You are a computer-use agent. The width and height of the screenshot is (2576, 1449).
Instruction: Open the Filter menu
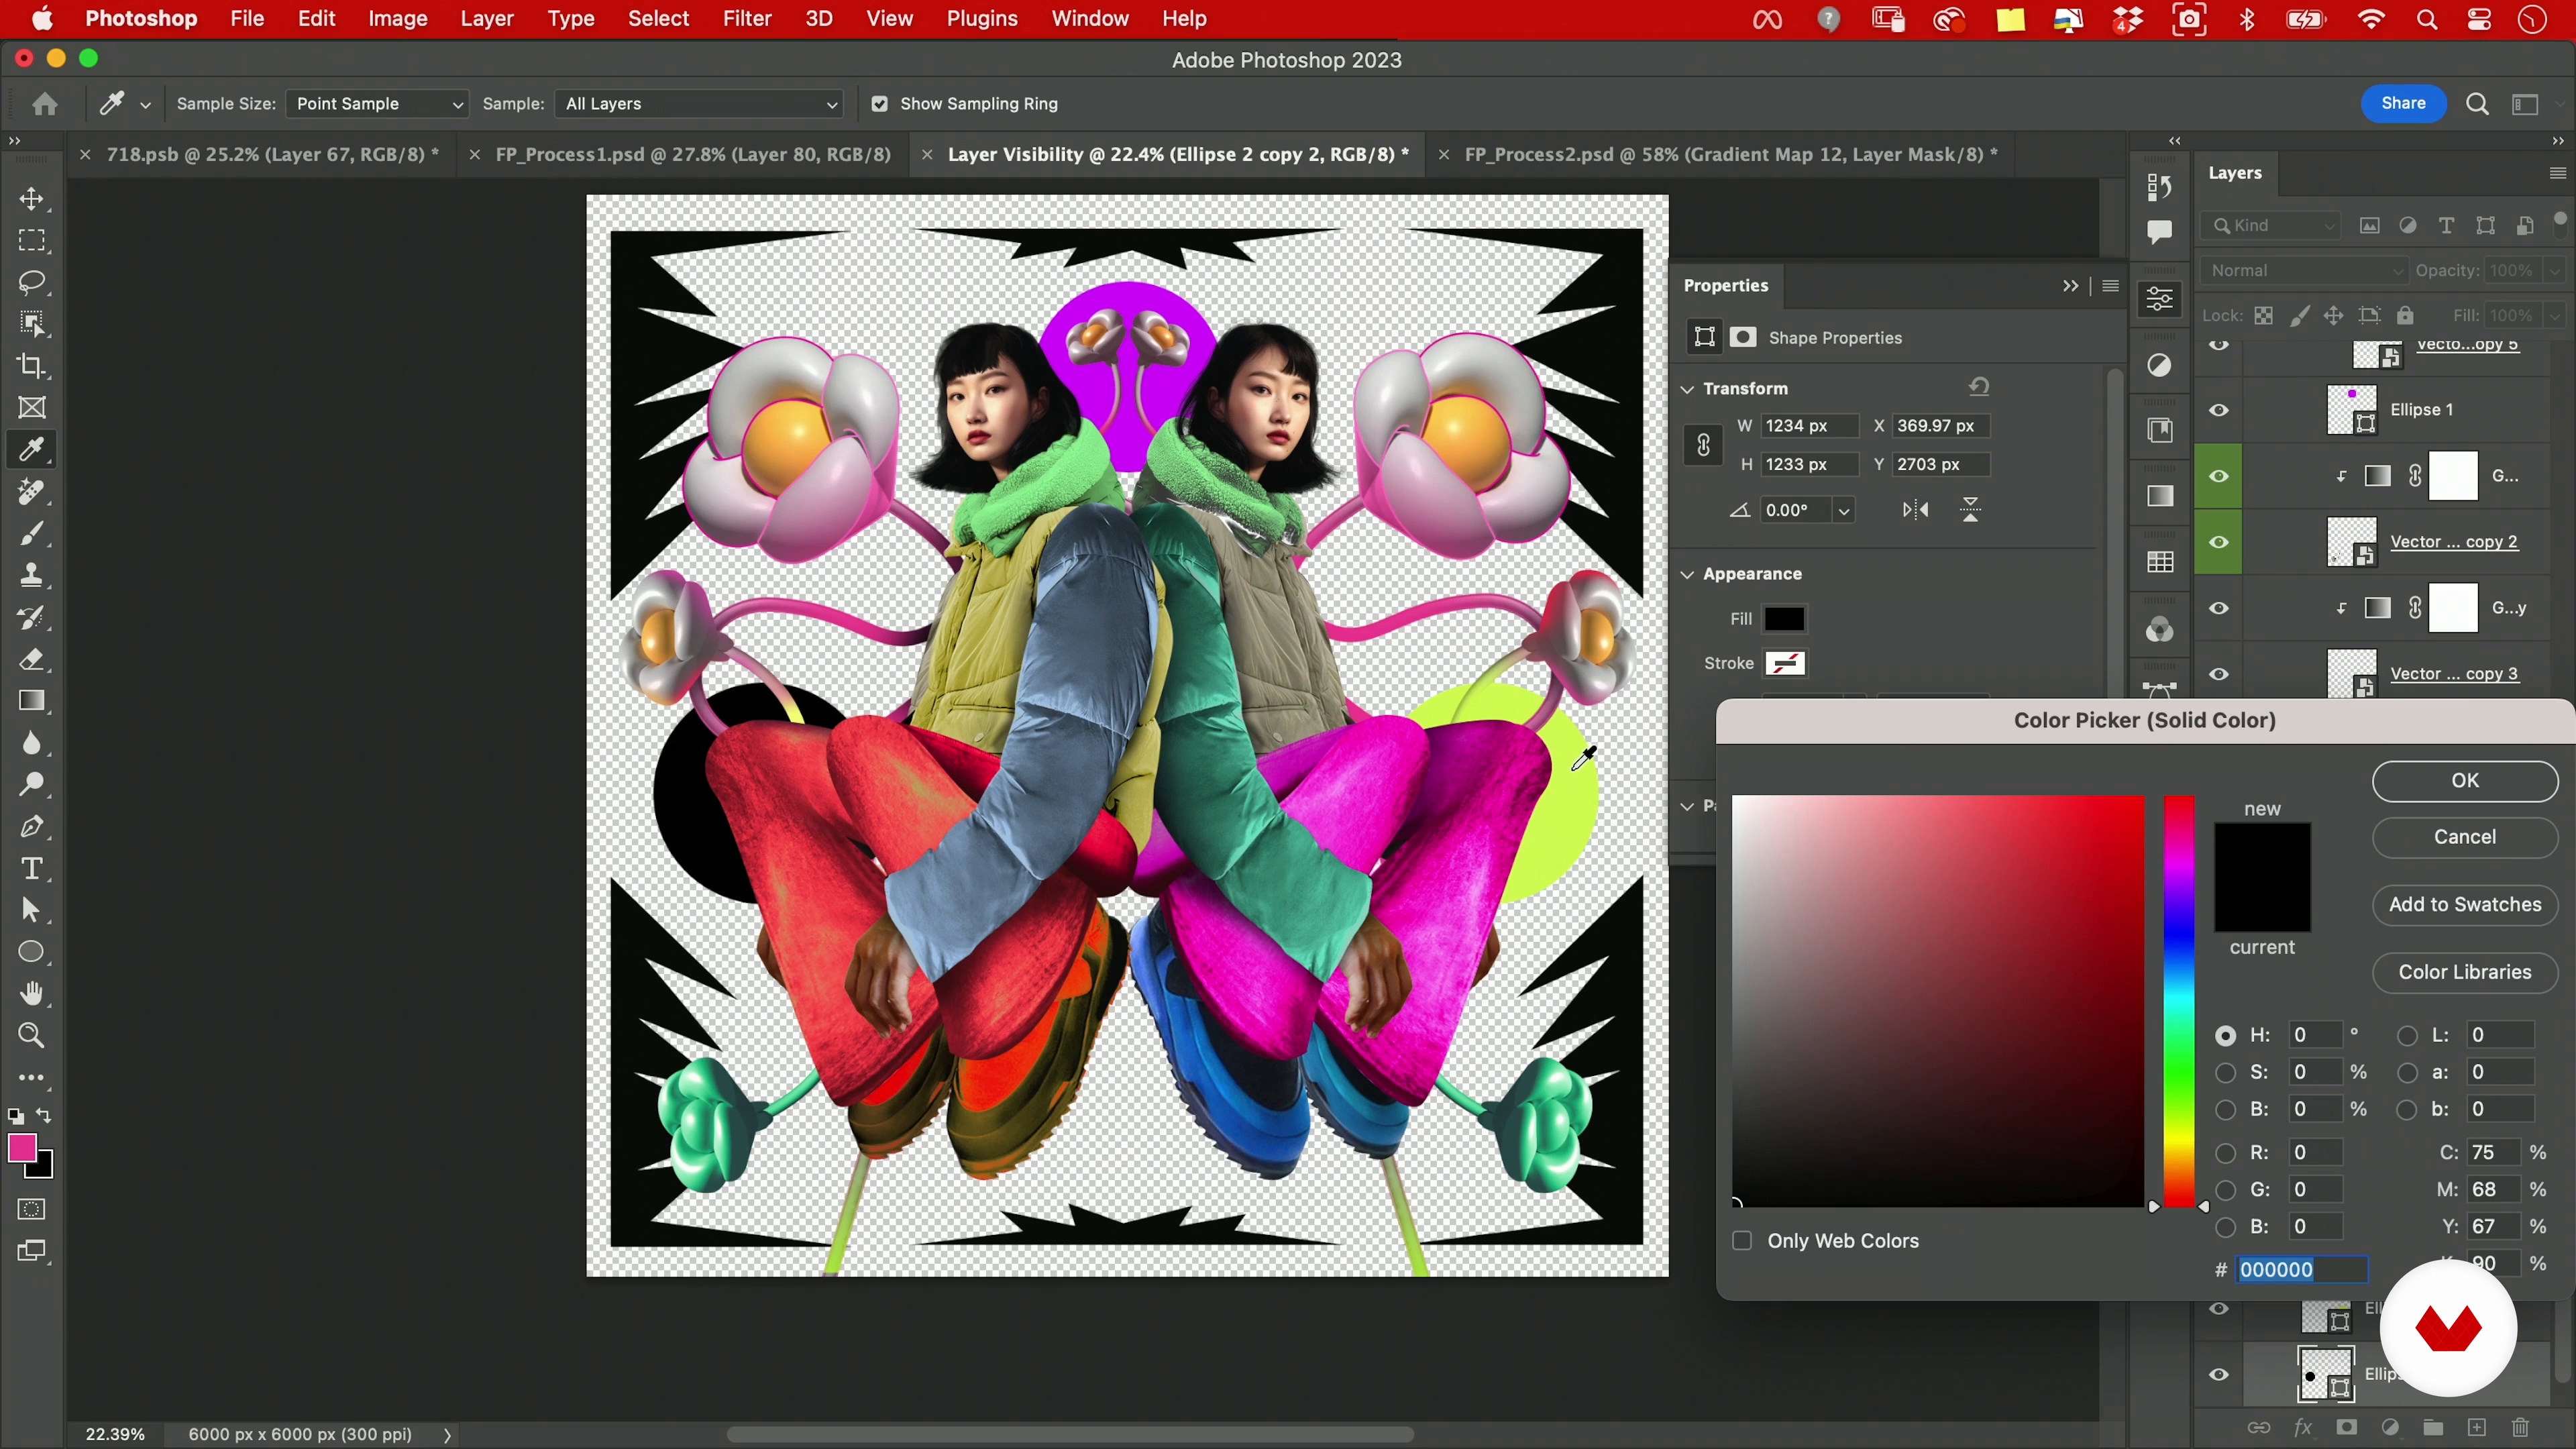[x=746, y=19]
